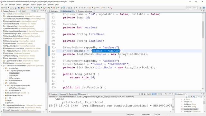Screen dimensions: 206x116
Task: Click the console horizontal scrollbar thumb
Action: click(71, 112)
